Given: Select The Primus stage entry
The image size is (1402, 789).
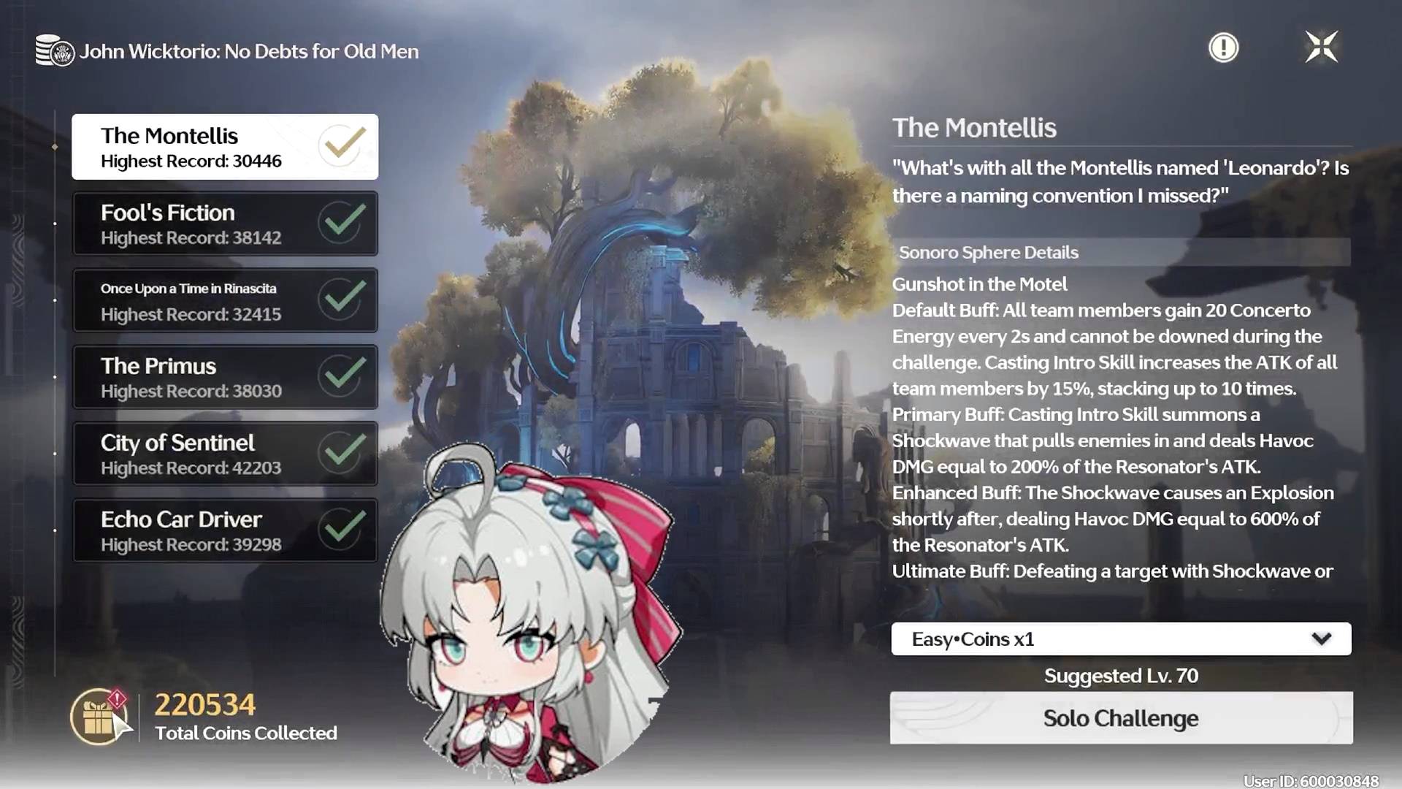Looking at the screenshot, I should 225,377.
